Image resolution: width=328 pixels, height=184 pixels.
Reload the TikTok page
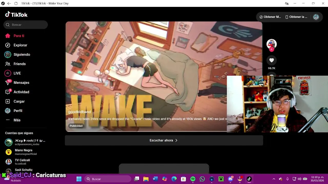click(x=16, y=4)
